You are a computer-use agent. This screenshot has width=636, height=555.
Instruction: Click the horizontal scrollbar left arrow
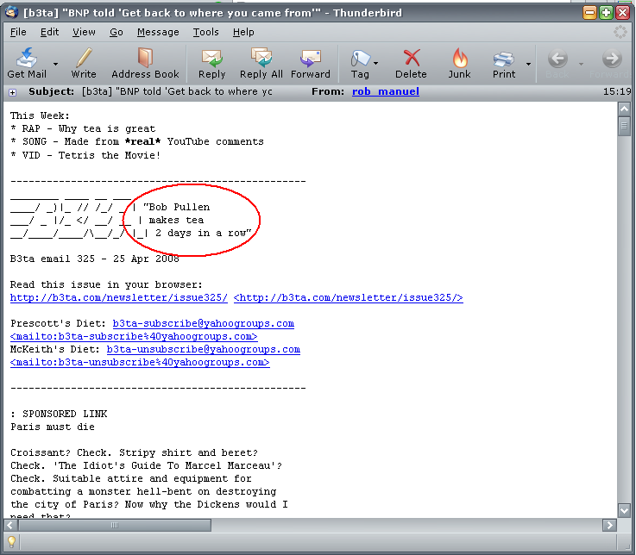tap(10, 526)
